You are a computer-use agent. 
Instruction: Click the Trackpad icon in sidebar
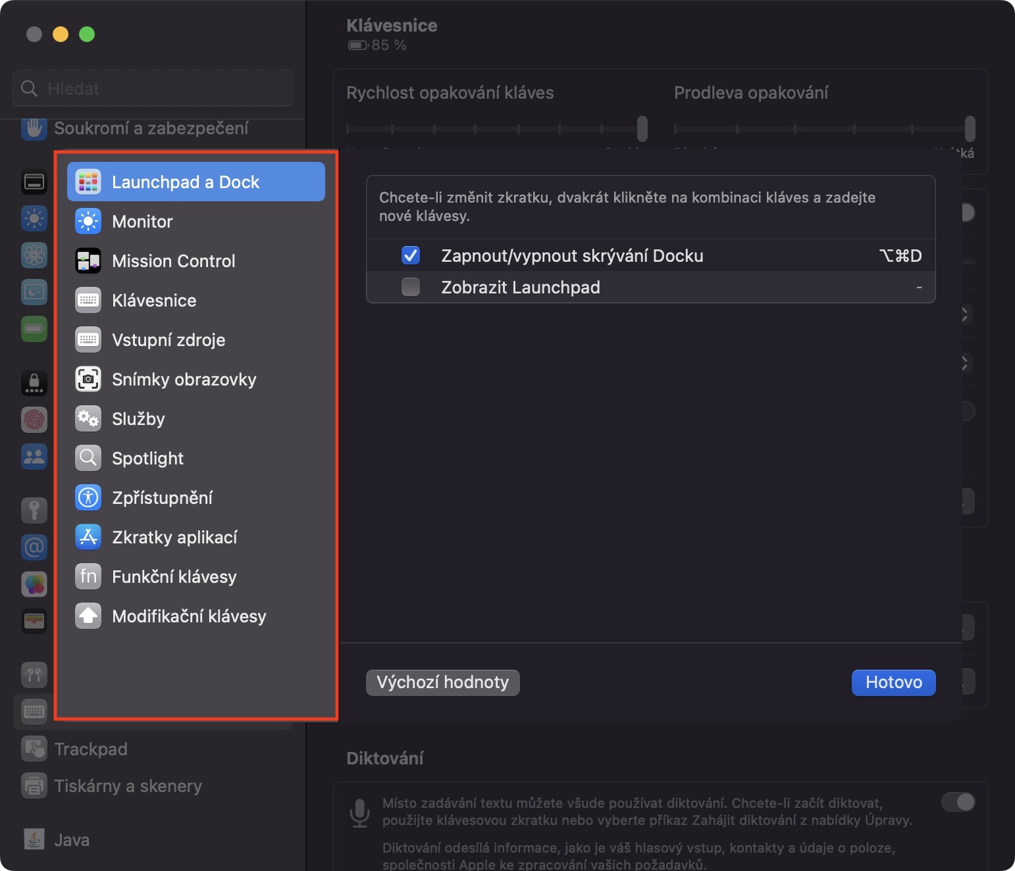click(x=34, y=749)
